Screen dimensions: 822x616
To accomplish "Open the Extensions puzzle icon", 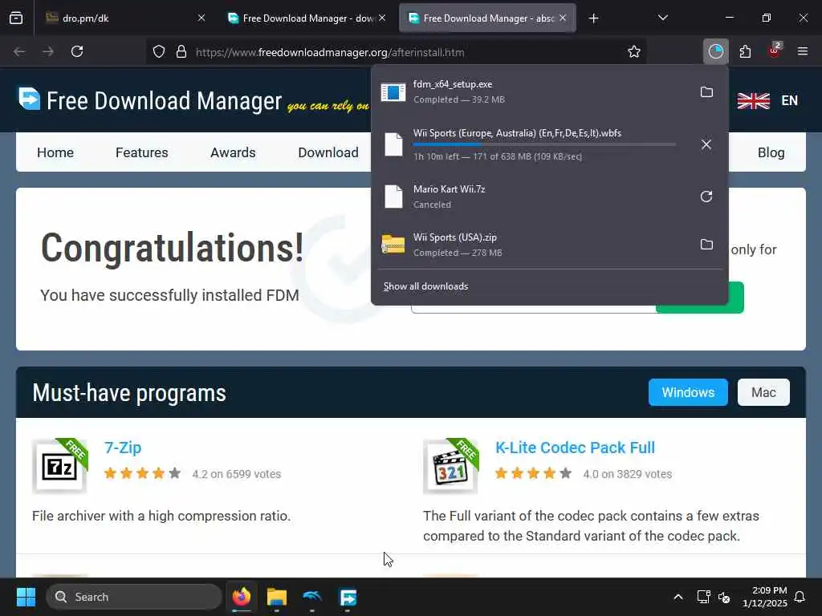I will pyautogui.click(x=745, y=51).
